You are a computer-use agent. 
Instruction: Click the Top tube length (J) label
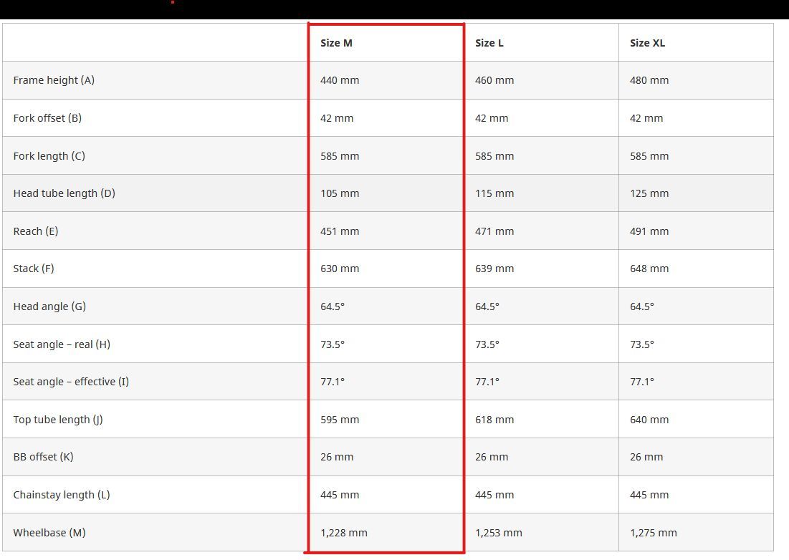coord(58,420)
